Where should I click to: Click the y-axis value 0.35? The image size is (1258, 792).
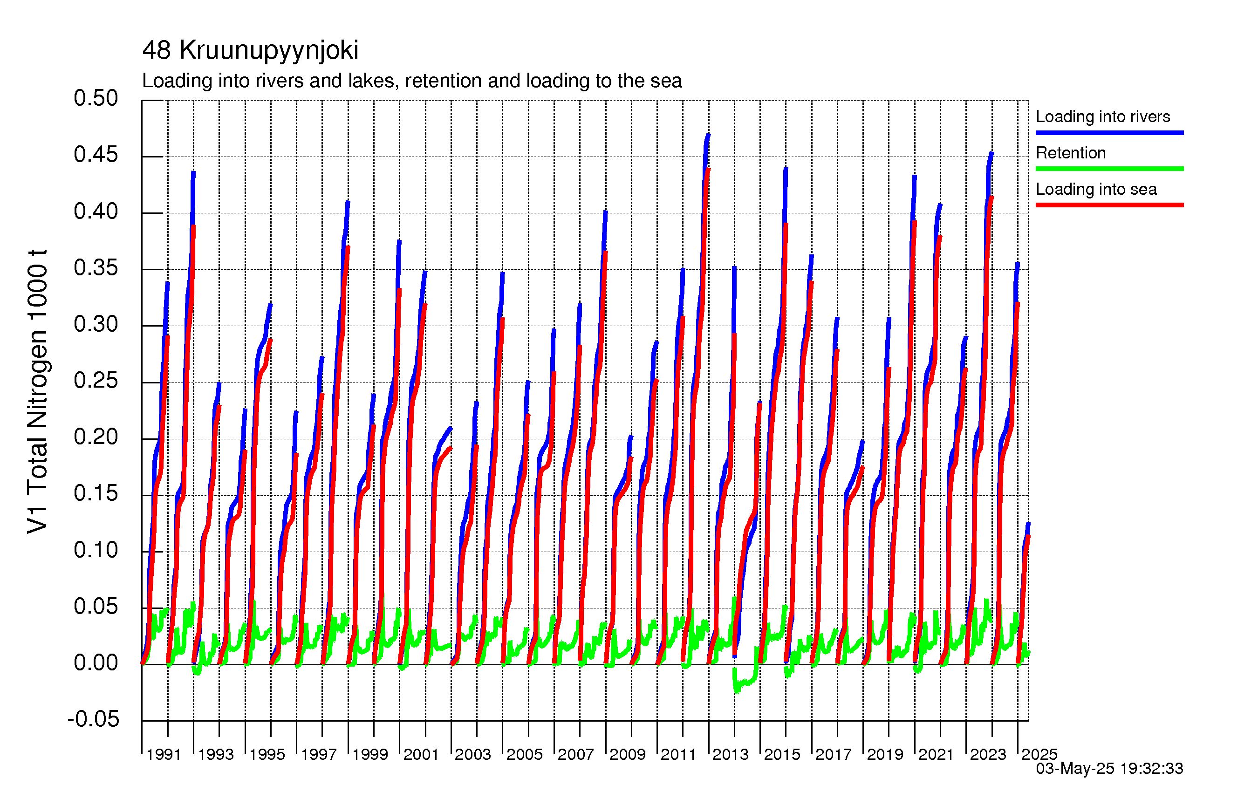[x=96, y=267]
